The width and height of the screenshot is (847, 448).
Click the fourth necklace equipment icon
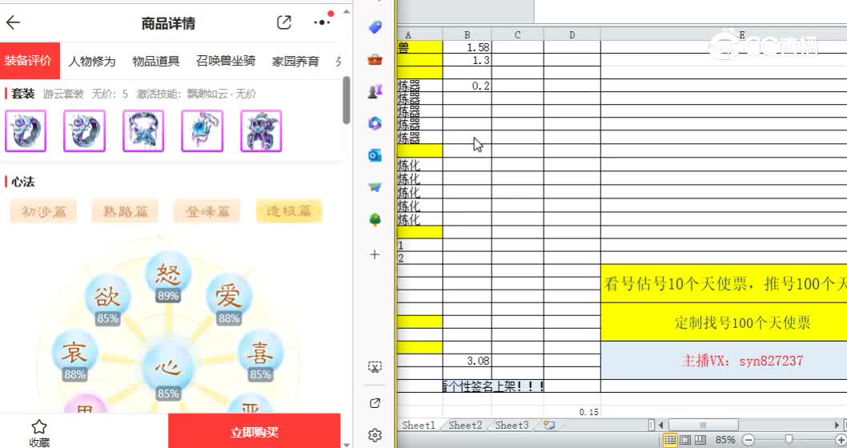(x=202, y=131)
